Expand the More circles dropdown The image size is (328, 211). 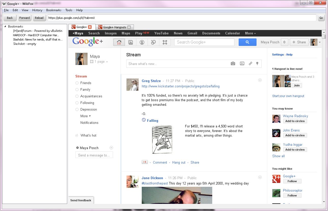tap(85, 116)
